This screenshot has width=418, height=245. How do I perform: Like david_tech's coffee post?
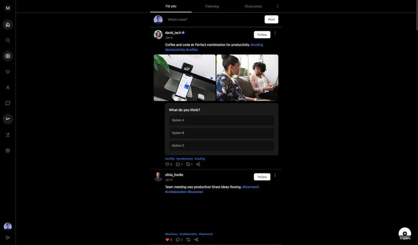168,164
